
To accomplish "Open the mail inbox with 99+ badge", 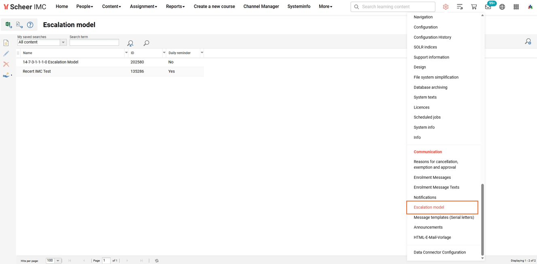I will (488, 6).
